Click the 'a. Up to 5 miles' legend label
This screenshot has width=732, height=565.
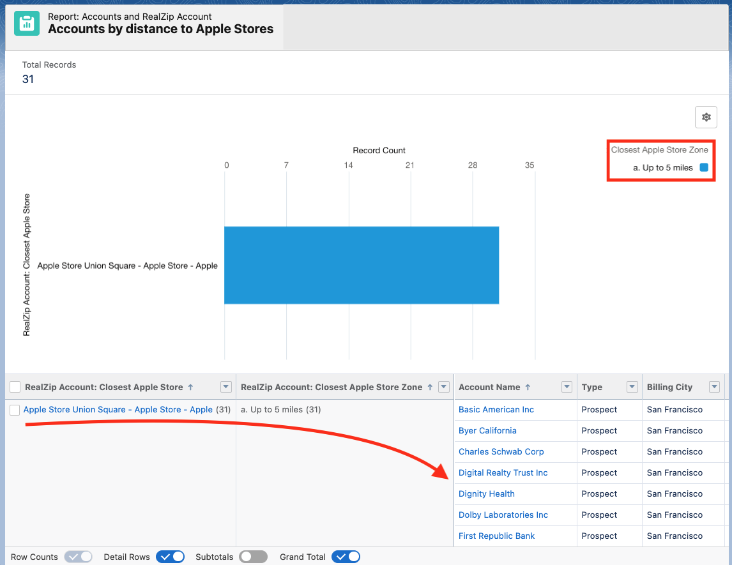click(x=663, y=167)
